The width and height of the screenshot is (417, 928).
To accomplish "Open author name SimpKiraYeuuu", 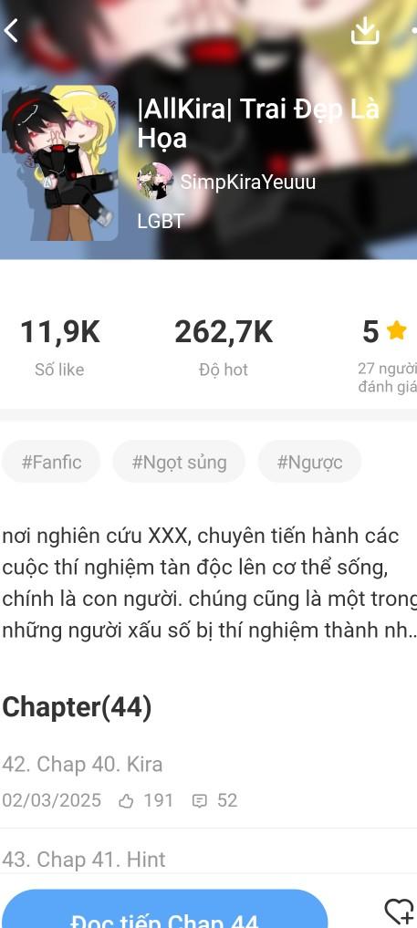I will coord(248,182).
